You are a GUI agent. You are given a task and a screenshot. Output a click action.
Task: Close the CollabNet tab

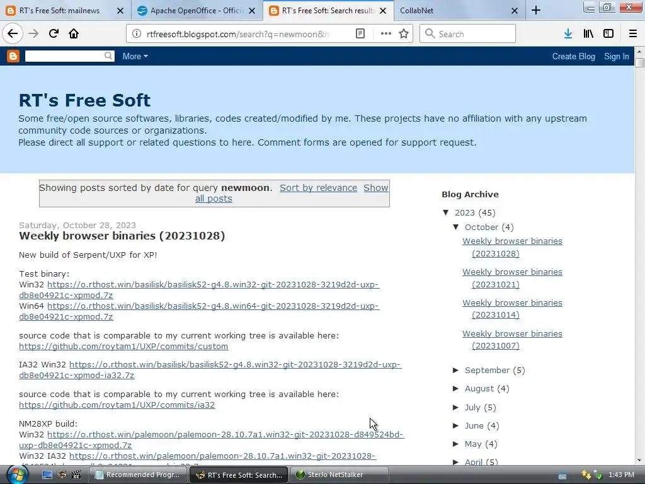pyautogui.click(x=515, y=11)
